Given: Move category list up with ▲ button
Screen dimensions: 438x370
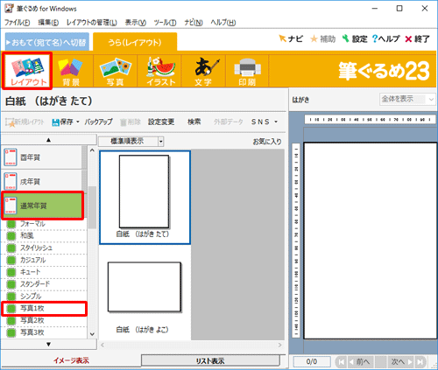Looking at the screenshot, I should [x=48, y=140].
